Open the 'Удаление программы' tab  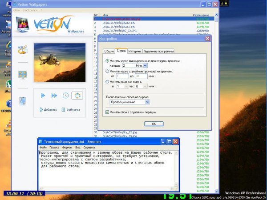pos(159,51)
